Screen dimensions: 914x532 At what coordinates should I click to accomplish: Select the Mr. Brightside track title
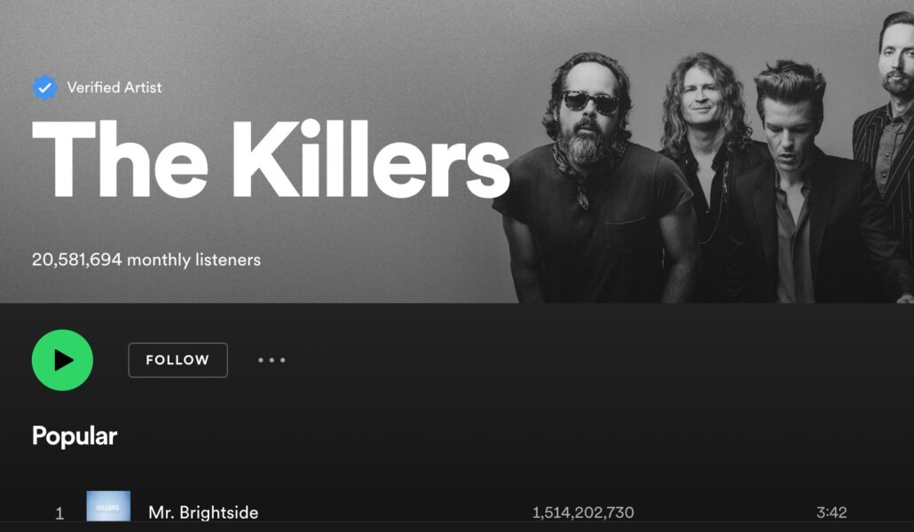(203, 512)
